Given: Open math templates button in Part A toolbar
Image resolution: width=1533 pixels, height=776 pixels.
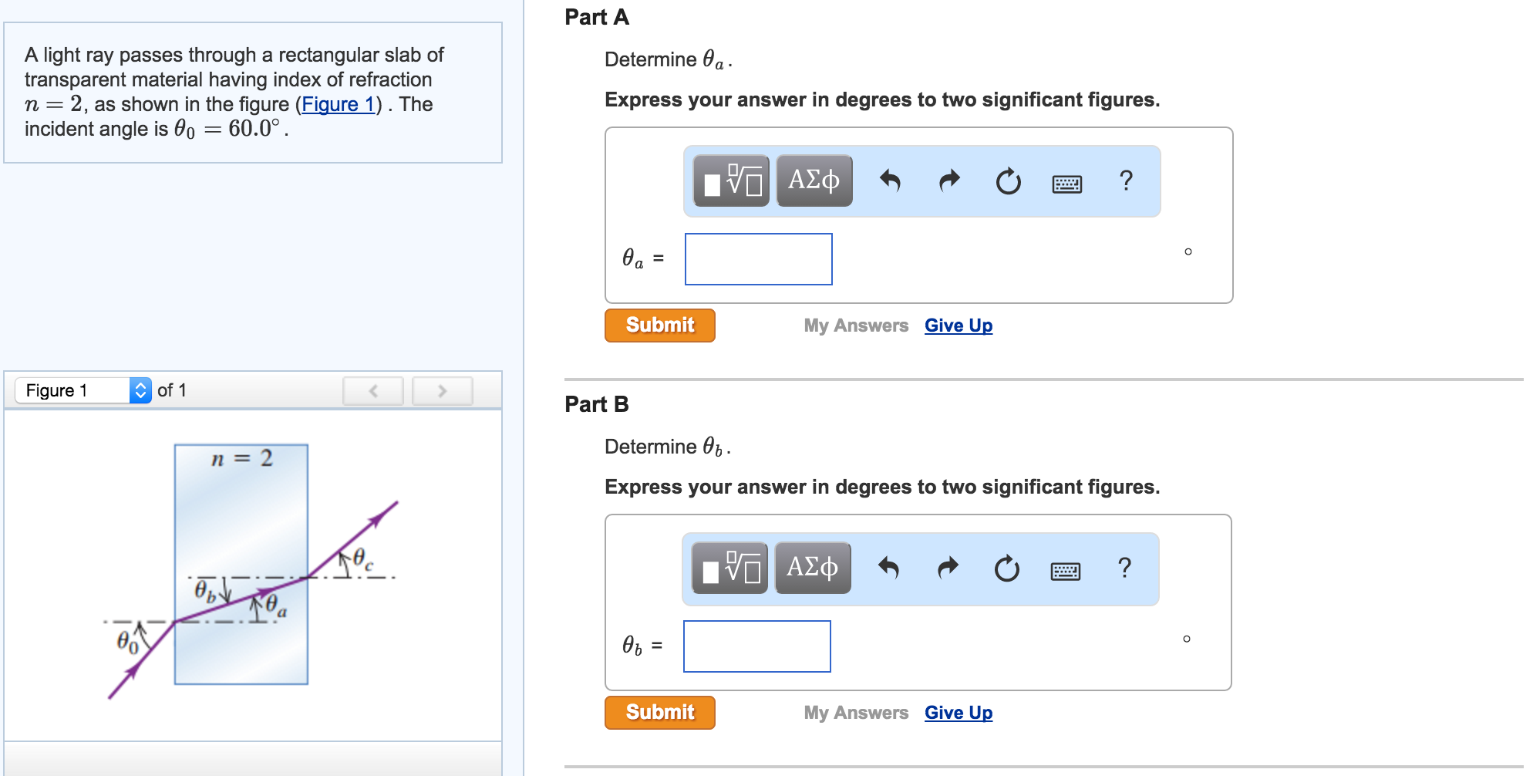Looking at the screenshot, I should click(731, 181).
